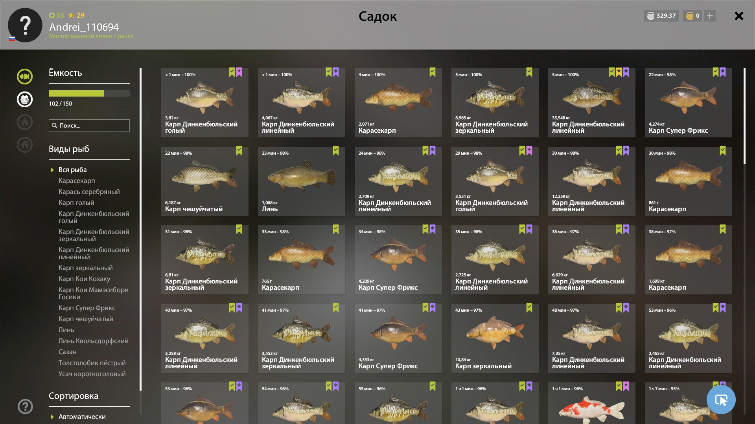The height and width of the screenshot is (424, 755).
Task: Toggle yellow star flag on 35,548 кг carp
Action: coord(619,72)
